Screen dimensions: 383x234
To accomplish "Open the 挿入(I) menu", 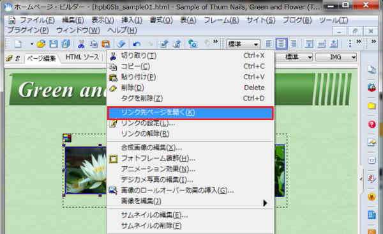I will pos(131,20).
